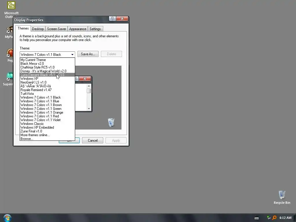This screenshot has height=222, width=296.
Task: Pick Royale Remixed v1.47 theme
Action: coord(47,90)
